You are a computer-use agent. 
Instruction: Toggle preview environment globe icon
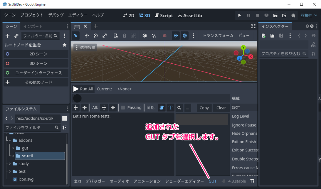(x=185, y=36)
